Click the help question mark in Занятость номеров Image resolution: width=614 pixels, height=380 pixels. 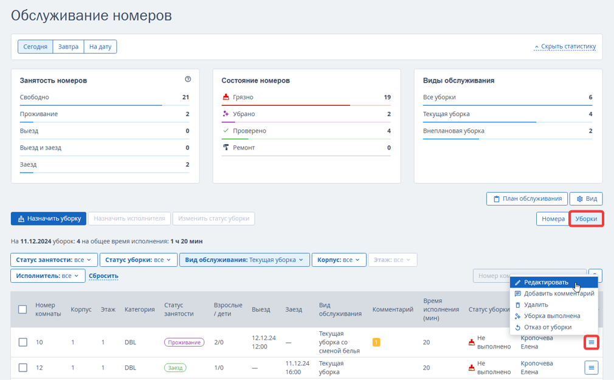pos(188,79)
